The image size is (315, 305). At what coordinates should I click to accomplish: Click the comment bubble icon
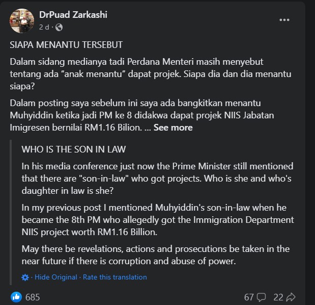[x=262, y=297]
